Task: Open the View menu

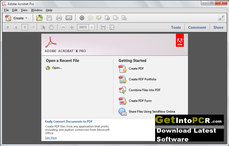Action: tap(24, 10)
